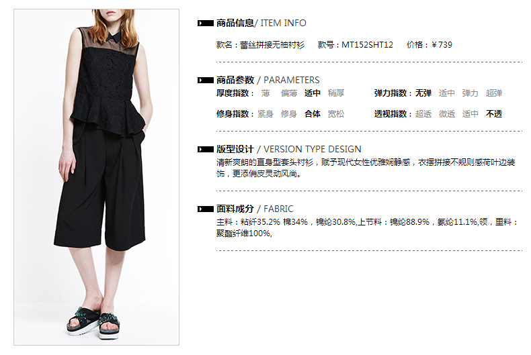531x355 pixels.
Task: Click the arrow icon beside 面料成分 heading
Action: point(205,209)
